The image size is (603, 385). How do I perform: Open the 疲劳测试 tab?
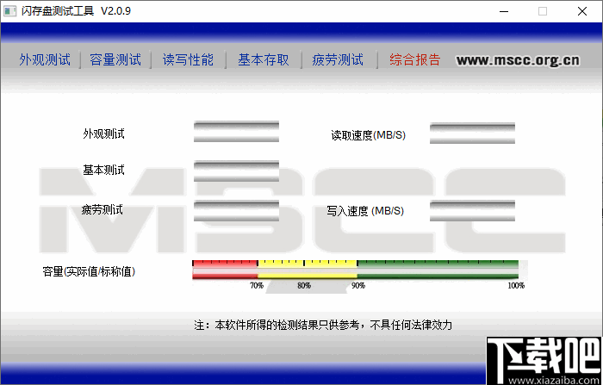(338, 60)
